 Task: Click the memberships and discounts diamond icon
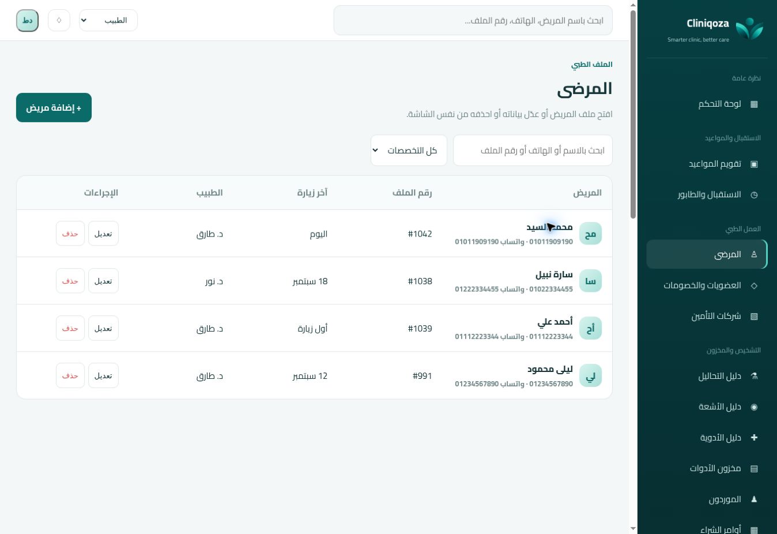(754, 285)
